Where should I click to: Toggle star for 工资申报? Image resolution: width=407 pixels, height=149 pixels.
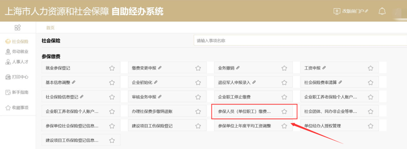(370, 68)
